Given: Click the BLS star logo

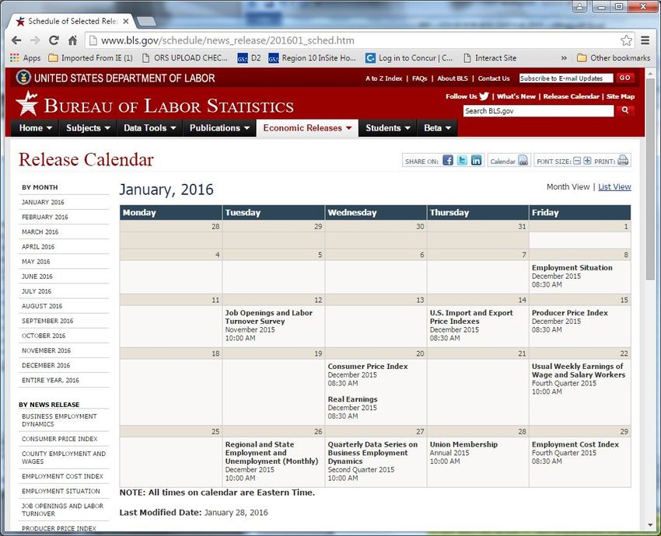Looking at the screenshot, I should 27,103.
